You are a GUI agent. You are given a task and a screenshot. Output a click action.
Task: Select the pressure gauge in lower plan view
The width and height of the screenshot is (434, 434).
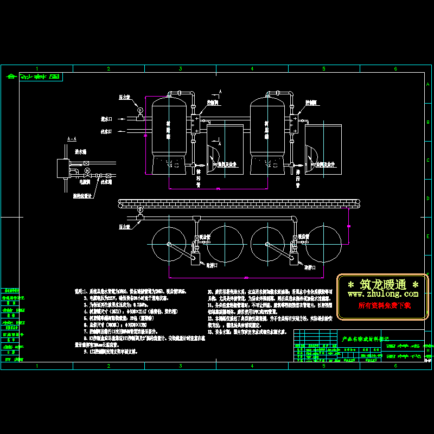click(140, 212)
